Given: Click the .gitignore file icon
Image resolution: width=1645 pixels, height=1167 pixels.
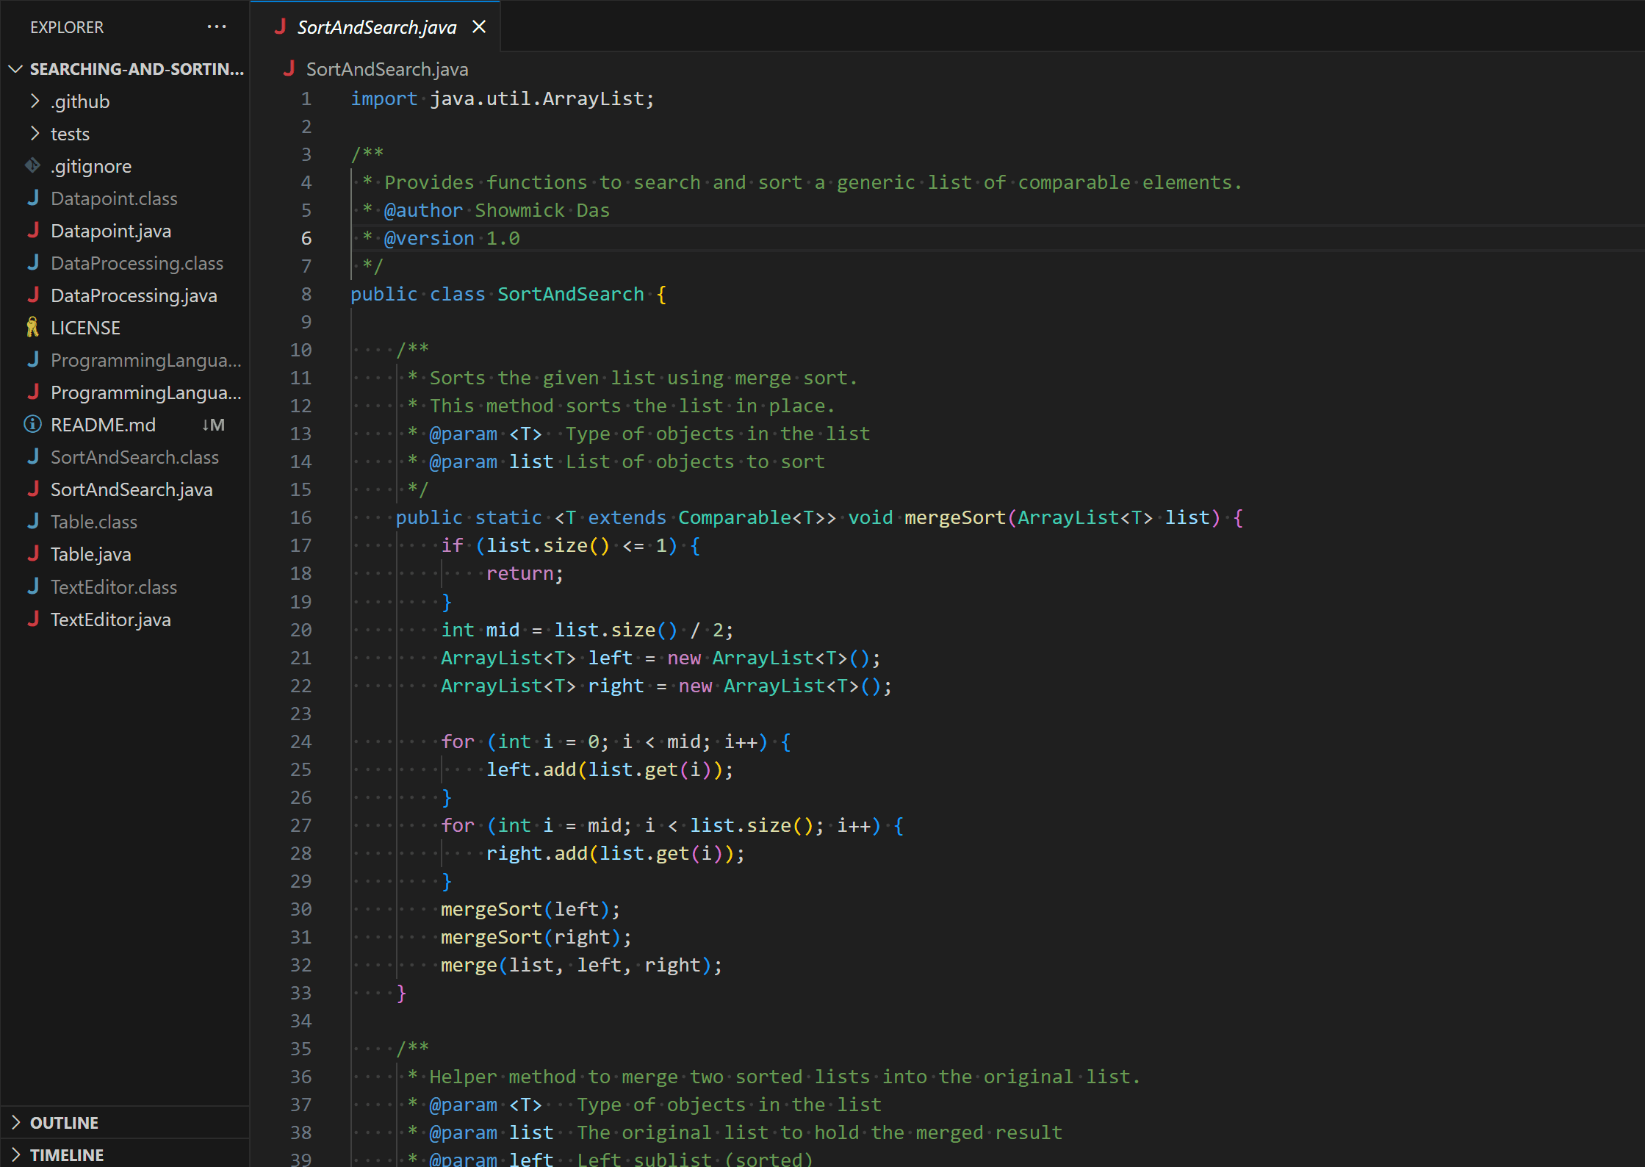Looking at the screenshot, I should click(x=32, y=166).
